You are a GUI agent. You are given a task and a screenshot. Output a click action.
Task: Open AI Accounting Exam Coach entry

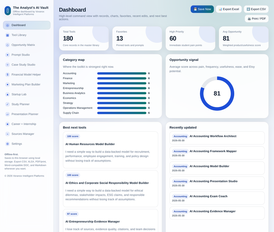[217, 198]
